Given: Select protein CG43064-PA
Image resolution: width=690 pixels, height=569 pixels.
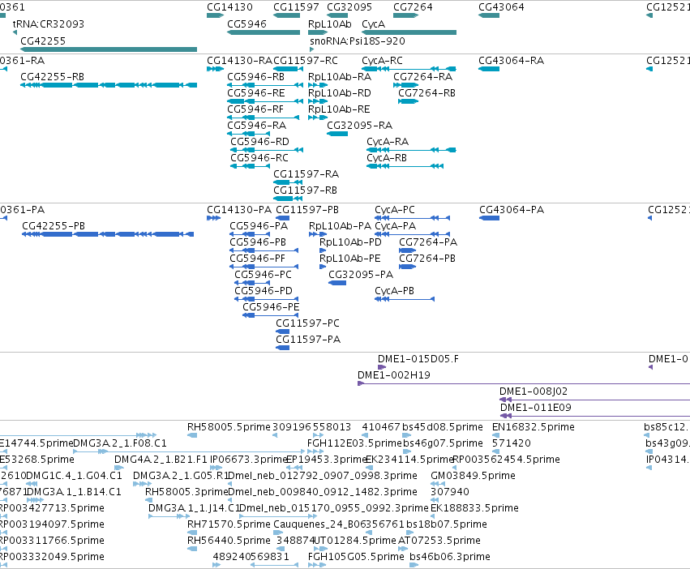Looking at the screenshot, I should (490, 218).
